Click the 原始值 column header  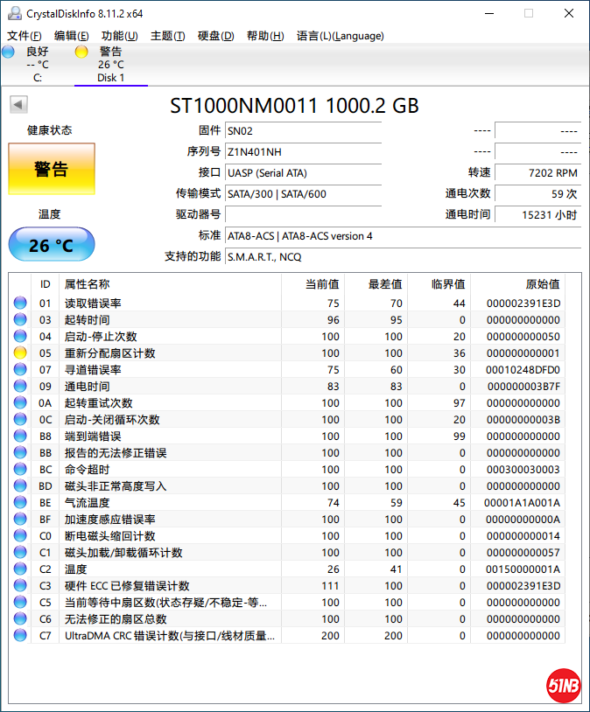tap(542, 284)
